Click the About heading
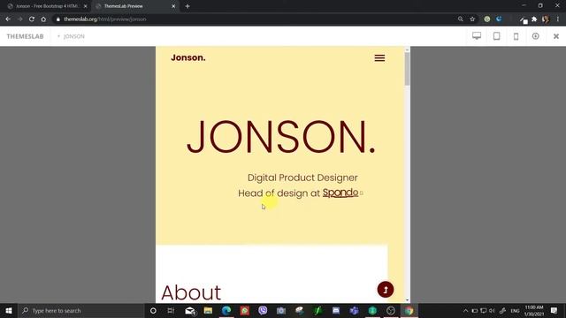 coord(191,292)
